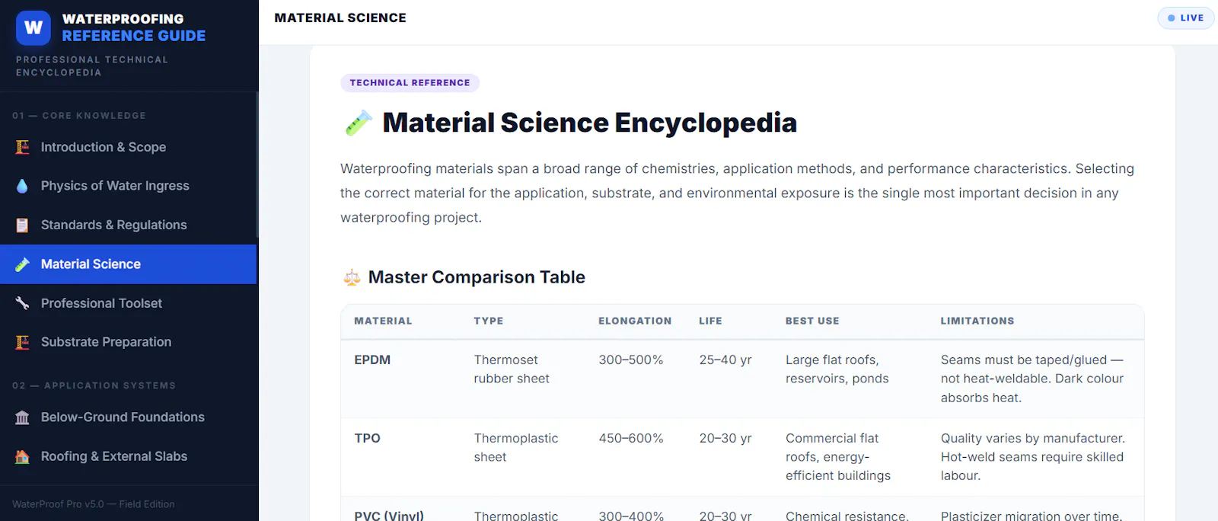The image size is (1218, 521).
Task: Click the wrench icon for Professional Toolset
Action: coord(23,303)
